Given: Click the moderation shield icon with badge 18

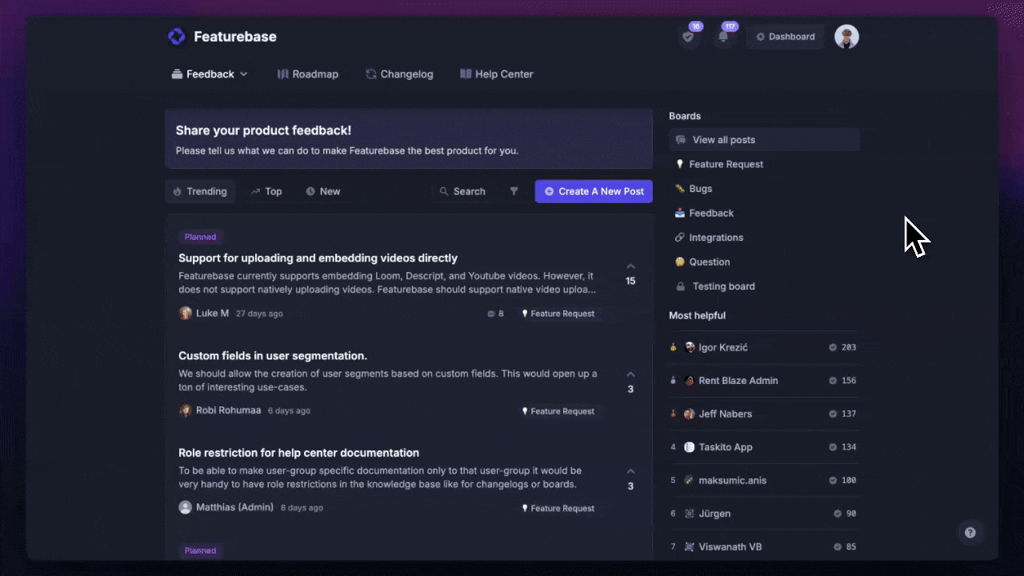Looking at the screenshot, I should pyautogui.click(x=688, y=36).
